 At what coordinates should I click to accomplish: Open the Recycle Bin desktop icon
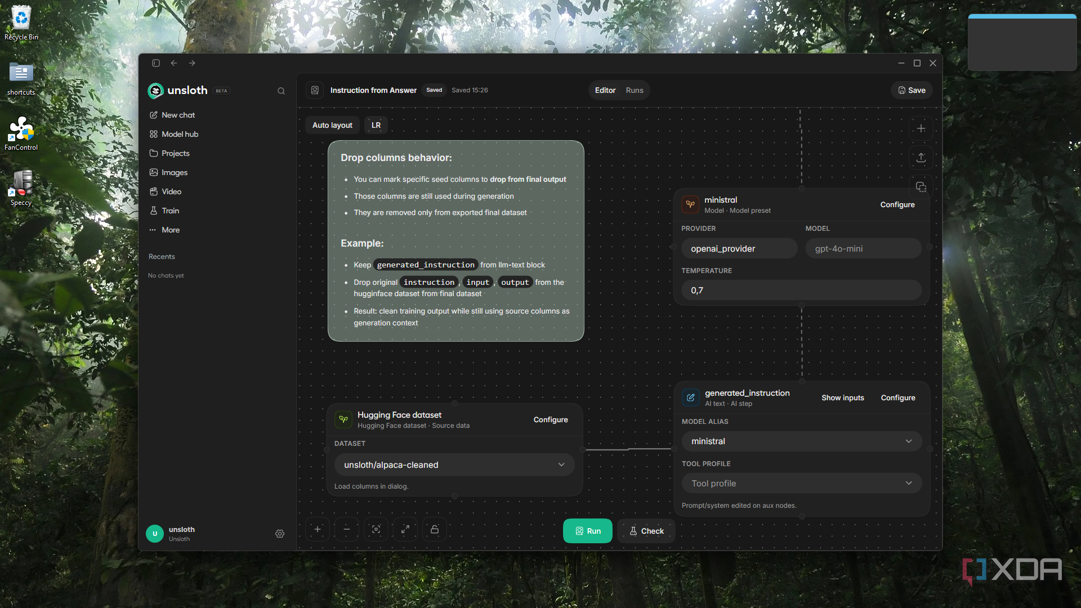(x=21, y=23)
